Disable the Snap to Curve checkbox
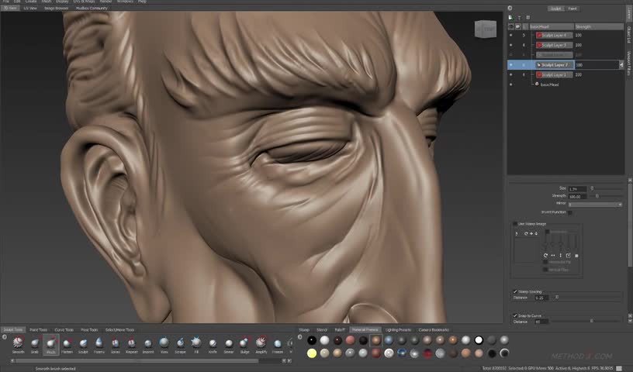Screen dimensions: 633x372 pyautogui.click(x=515, y=316)
